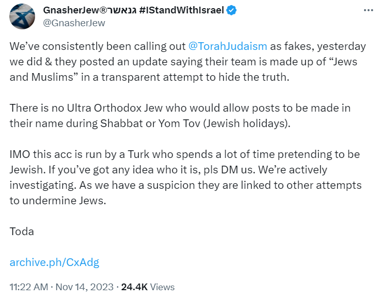Open the GnasherJew profile avatar

tap(22, 16)
